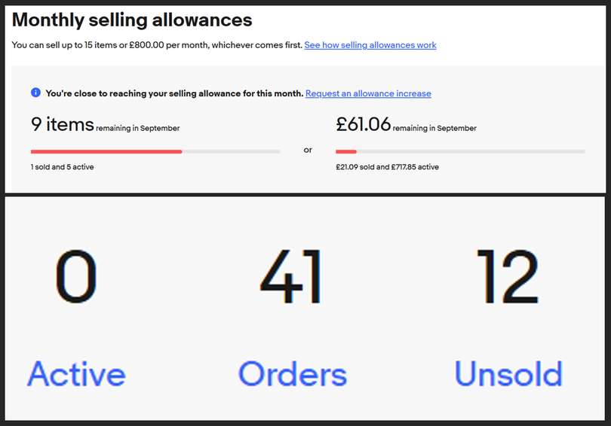The width and height of the screenshot is (611, 426).
Task: Click the 41 orders count number
Action: (291, 276)
